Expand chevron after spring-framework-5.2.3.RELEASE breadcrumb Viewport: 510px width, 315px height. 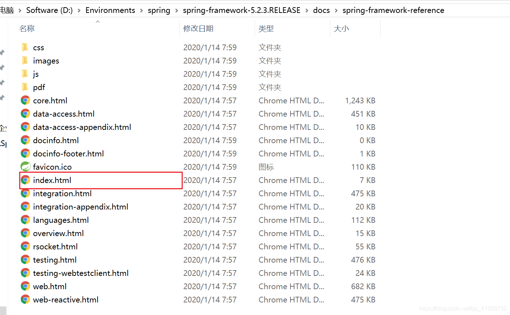[x=307, y=10]
